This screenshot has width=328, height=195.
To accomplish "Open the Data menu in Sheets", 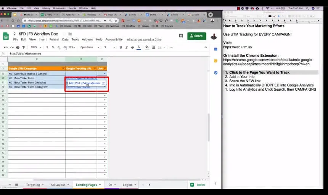I will click(x=65, y=40).
